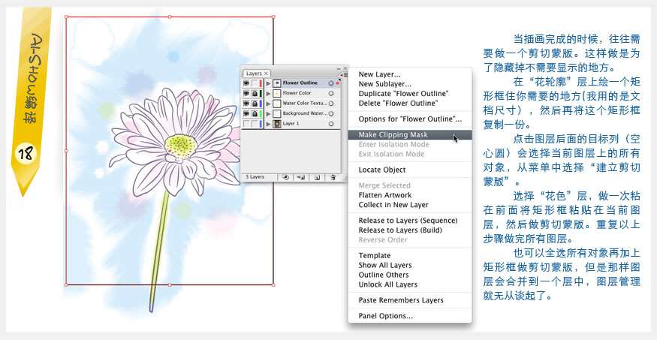The height and width of the screenshot is (340, 657).
Task: Choose Duplicate "Flower Outline"
Action: coord(403,93)
